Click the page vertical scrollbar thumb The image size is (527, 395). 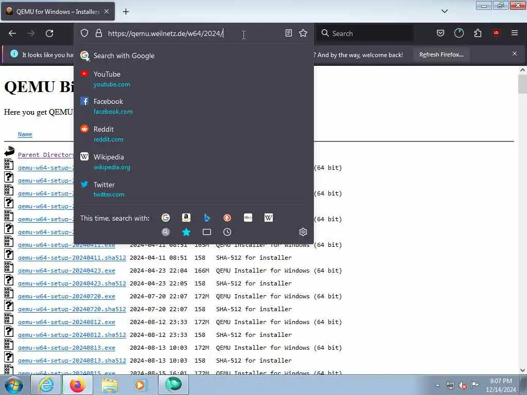[522, 84]
